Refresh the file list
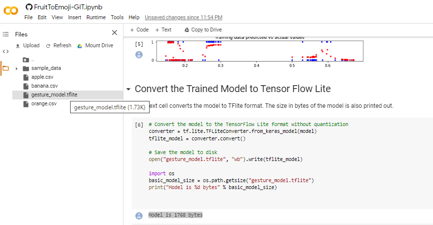 59,45
